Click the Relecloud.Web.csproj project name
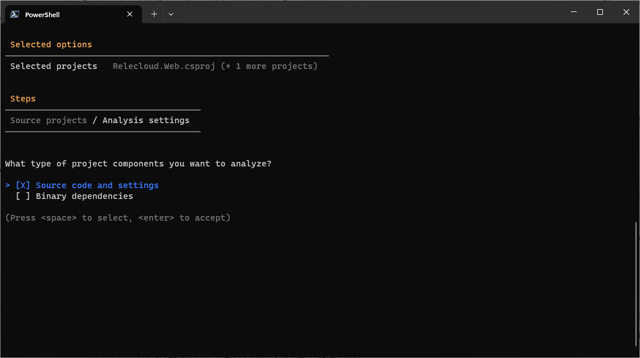 pyautogui.click(x=165, y=66)
